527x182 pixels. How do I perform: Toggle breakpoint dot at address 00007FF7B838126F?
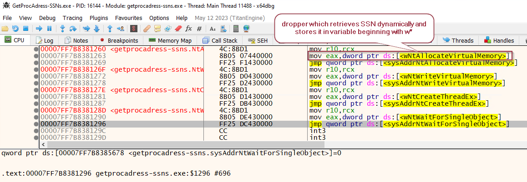click(36, 69)
